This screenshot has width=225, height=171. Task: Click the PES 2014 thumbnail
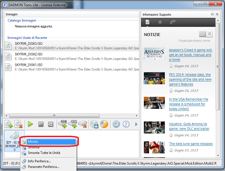pyautogui.click(x=154, y=78)
